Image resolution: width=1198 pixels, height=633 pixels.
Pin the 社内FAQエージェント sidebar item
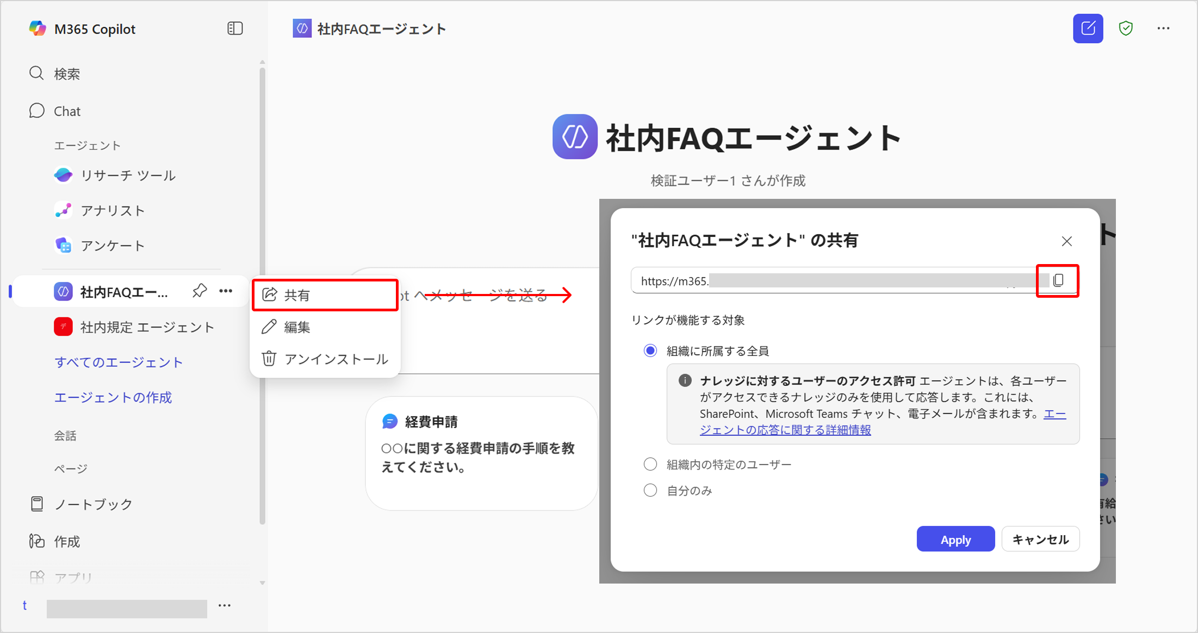click(200, 291)
